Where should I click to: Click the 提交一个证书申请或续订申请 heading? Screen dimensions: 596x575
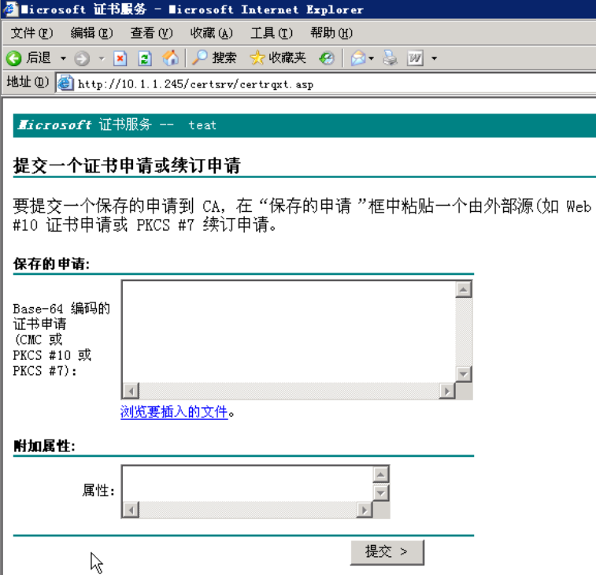(127, 165)
